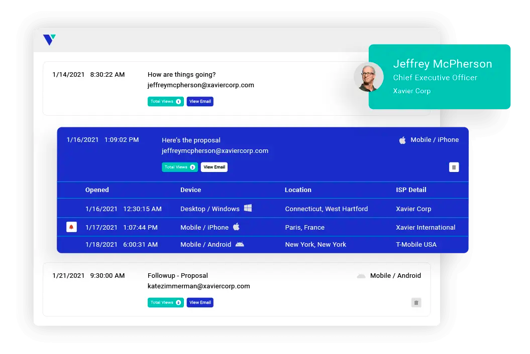Click Apple icon in the Paris, France row
Image resolution: width=530 pixels, height=354 pixels.
pyautogui.click(x=236, y=227)
